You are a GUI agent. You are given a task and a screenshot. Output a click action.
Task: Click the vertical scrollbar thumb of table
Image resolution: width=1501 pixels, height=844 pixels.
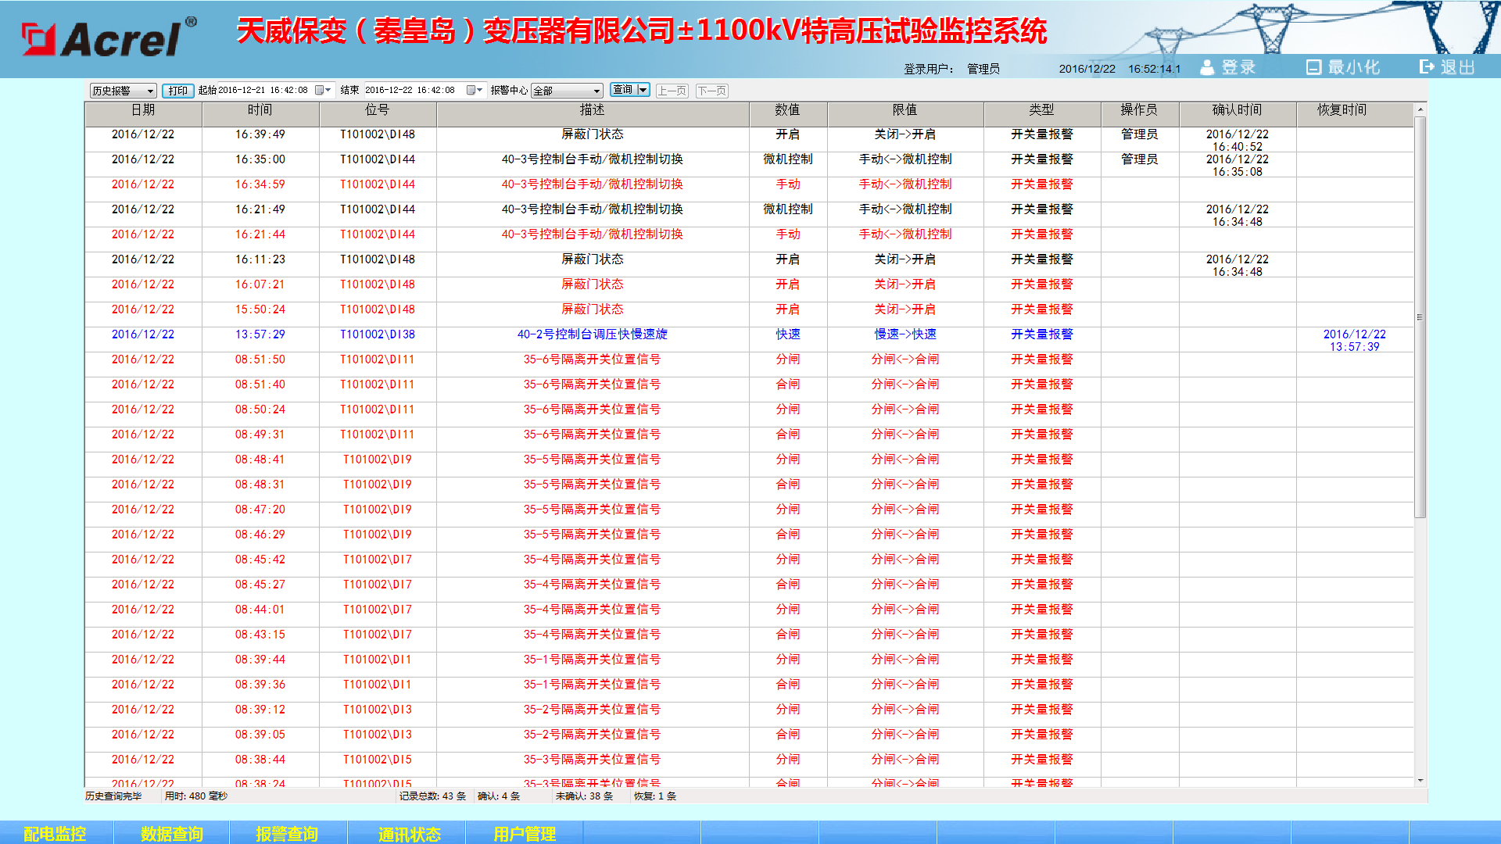click(1420, 316)
